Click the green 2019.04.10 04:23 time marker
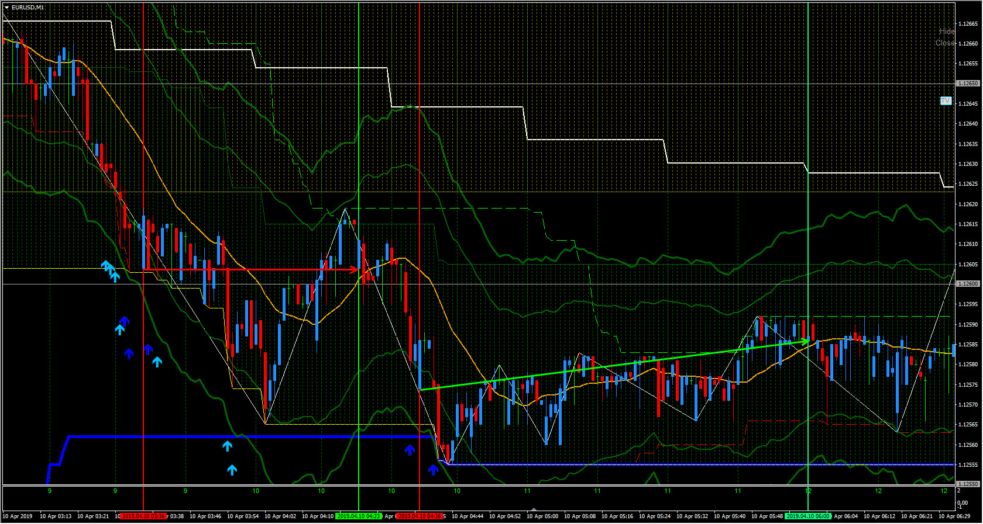The image size is (983, 524). pyautogui.click(x=359, y=516)
